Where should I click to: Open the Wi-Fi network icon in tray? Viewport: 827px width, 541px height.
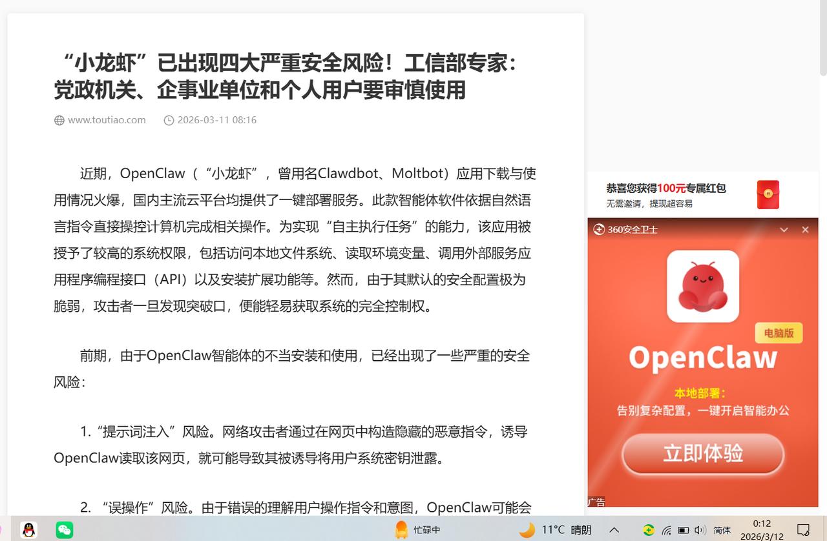(x=665, y=529)
